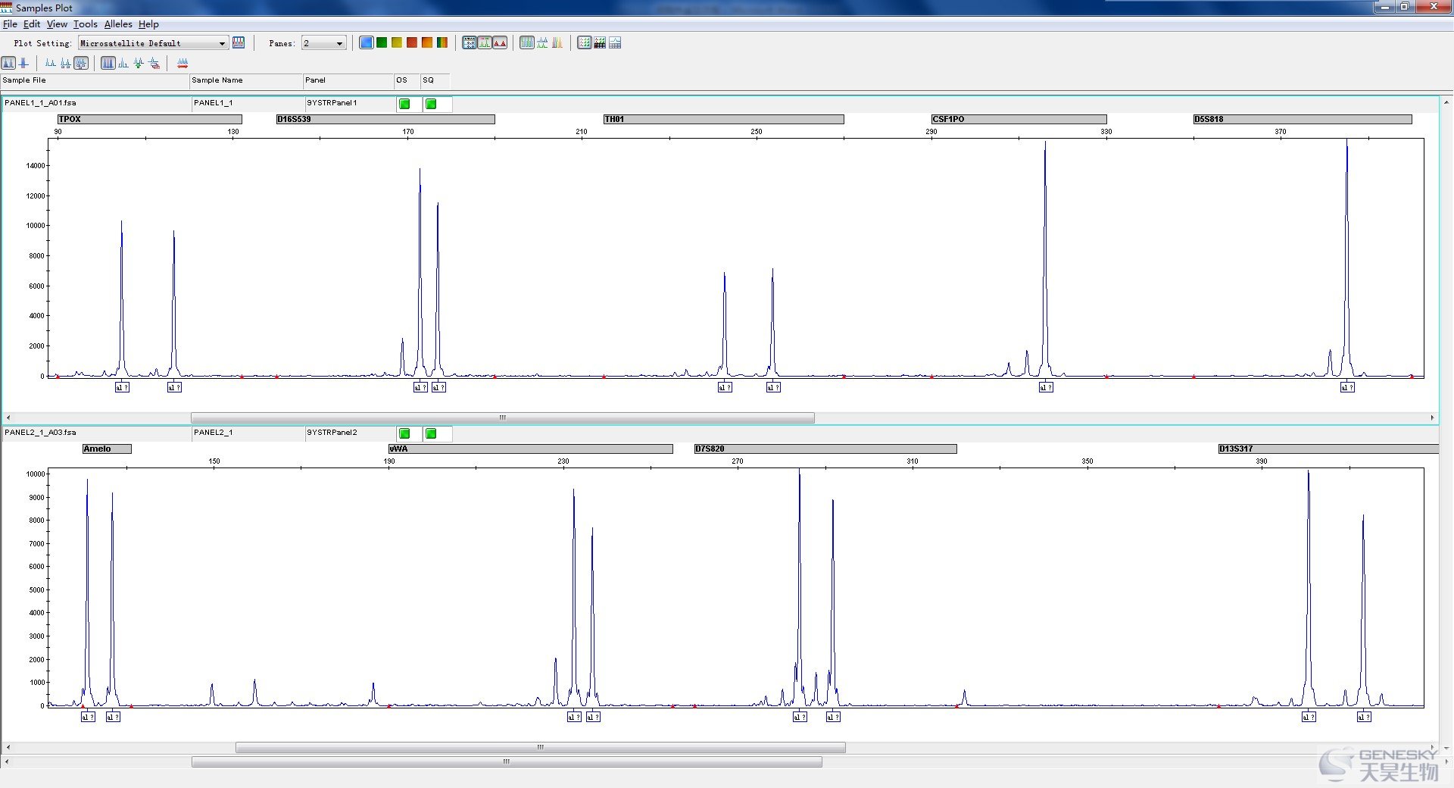Click the green arrow peak editing icon
Screen dimensions: 1454x788
(x=139, y=63)
